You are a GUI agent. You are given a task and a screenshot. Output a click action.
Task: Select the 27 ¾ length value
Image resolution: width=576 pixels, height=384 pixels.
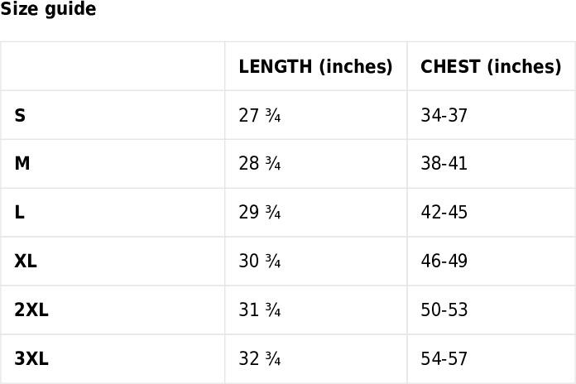click(x=259, y=115)
